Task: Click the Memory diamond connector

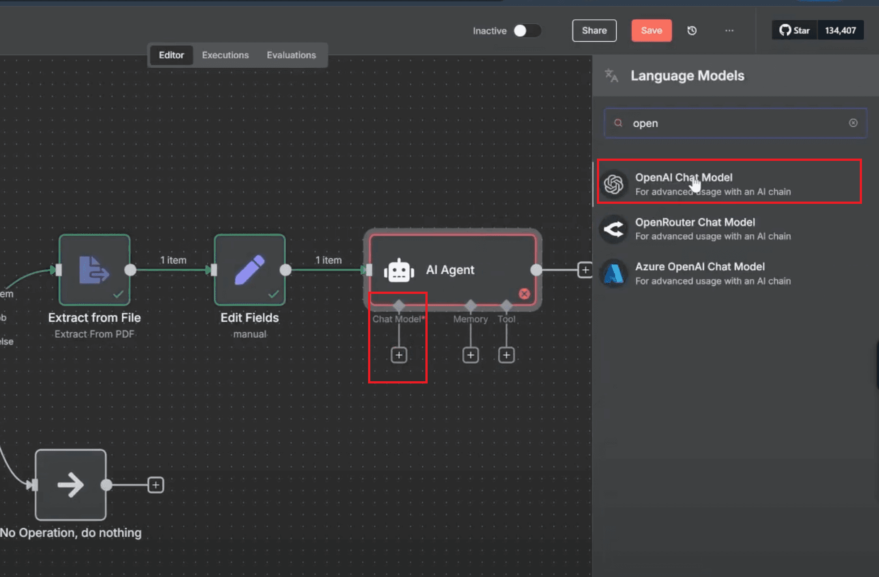Action: pyautogui.click(x=471, y=306)
